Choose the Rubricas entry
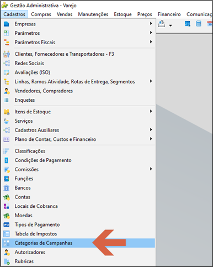The height and width of the screenshot is (267, 213). [78, 261]
